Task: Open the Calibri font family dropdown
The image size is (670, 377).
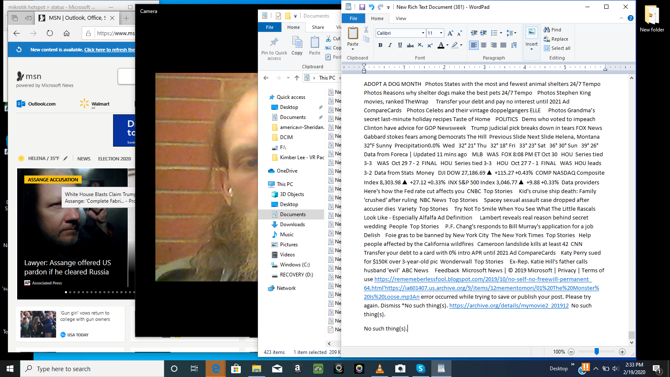Action: point(423,33)
